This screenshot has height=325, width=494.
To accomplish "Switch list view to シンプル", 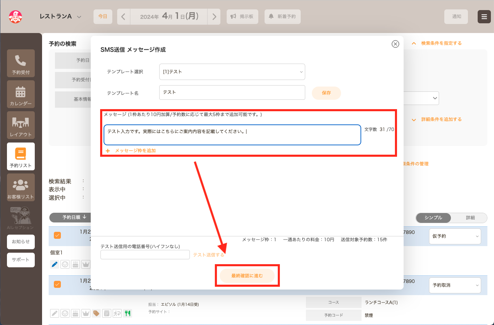I will tap(433, 218).
